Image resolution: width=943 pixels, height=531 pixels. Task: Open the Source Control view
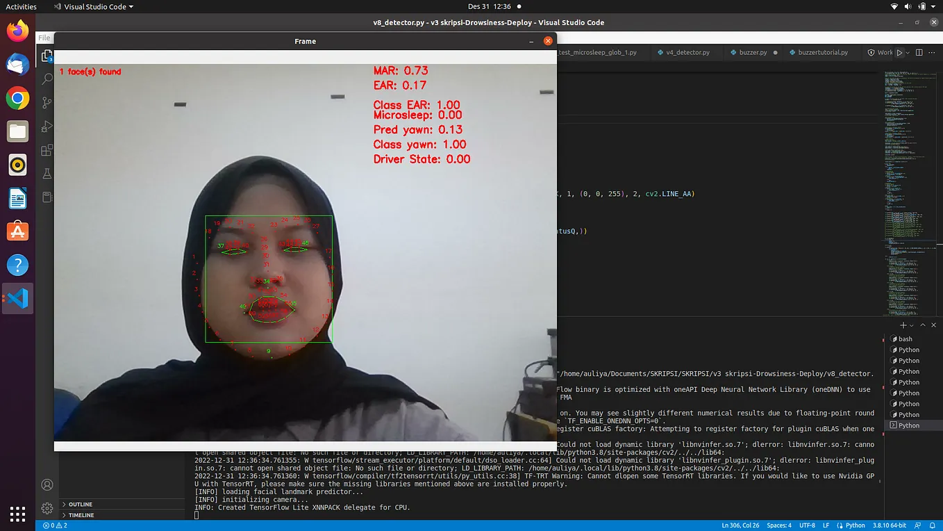(x=47, y=102)
